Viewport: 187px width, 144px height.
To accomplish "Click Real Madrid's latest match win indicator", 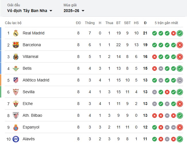I will coord(180,33).
